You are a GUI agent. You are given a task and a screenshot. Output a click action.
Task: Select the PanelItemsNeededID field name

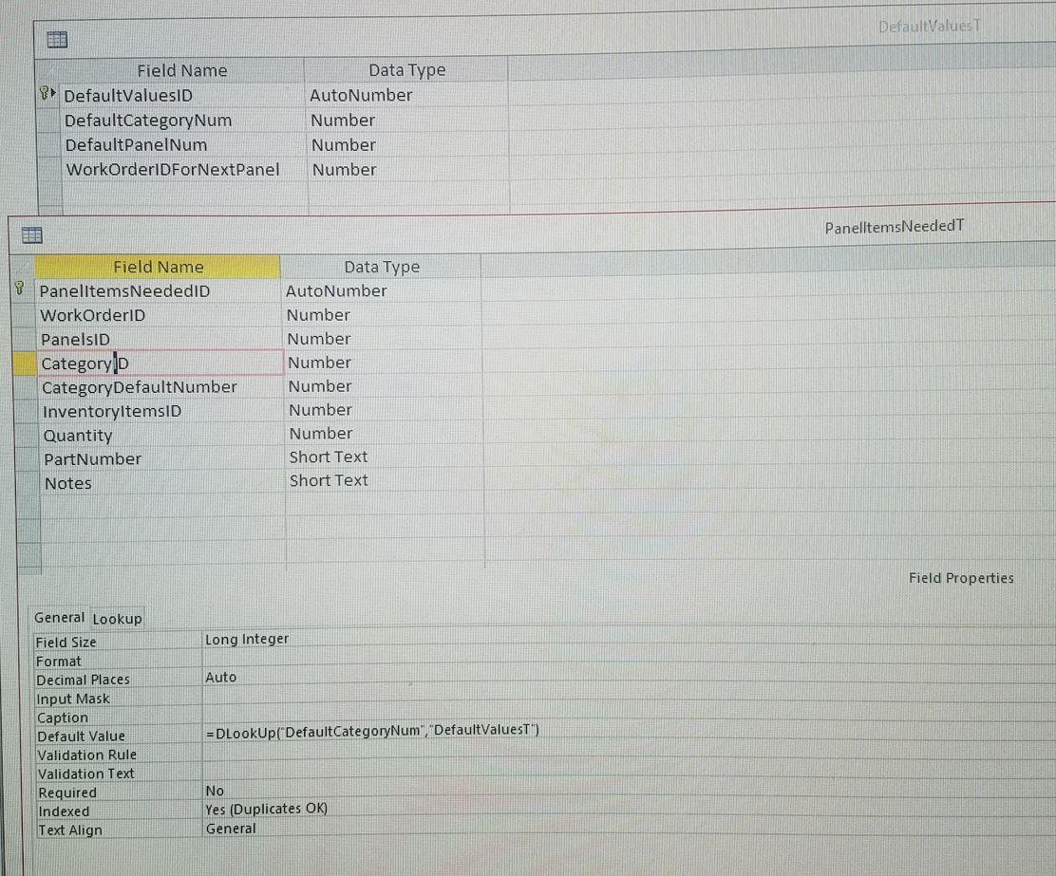point(124,290)
